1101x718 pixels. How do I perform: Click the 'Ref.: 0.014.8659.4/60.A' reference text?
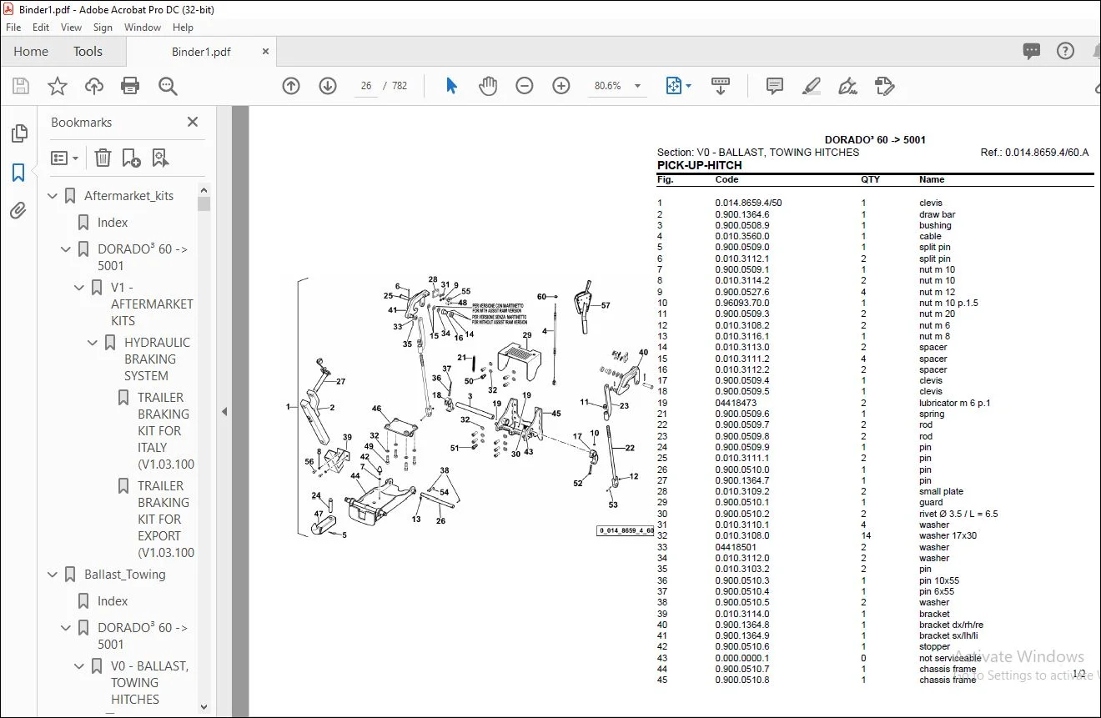[x=1034, y=153]
